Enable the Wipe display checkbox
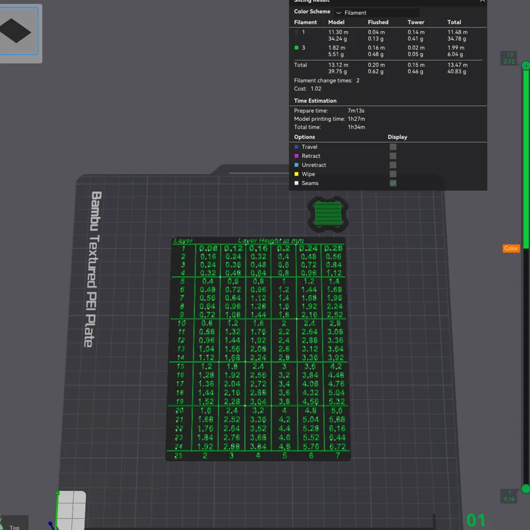530x530 pixels. coord(393,174)
